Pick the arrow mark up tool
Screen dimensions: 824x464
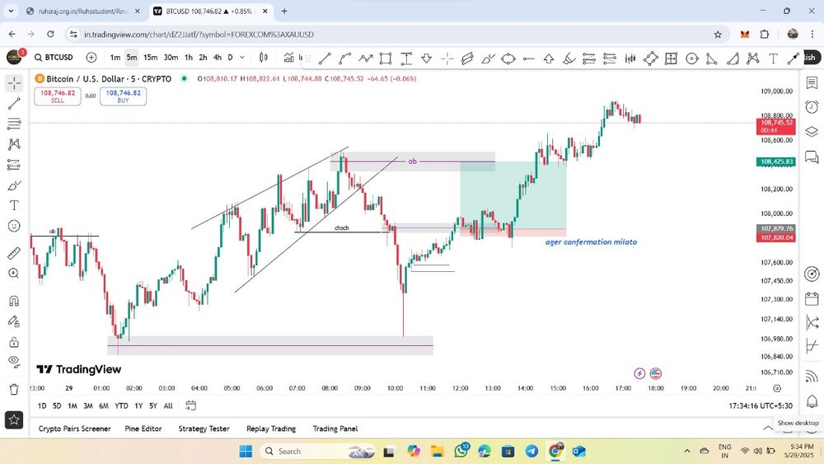[549, 59]
